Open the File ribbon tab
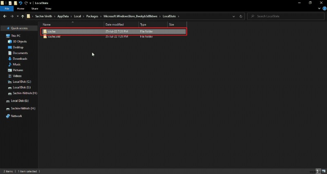 point(7,9)
